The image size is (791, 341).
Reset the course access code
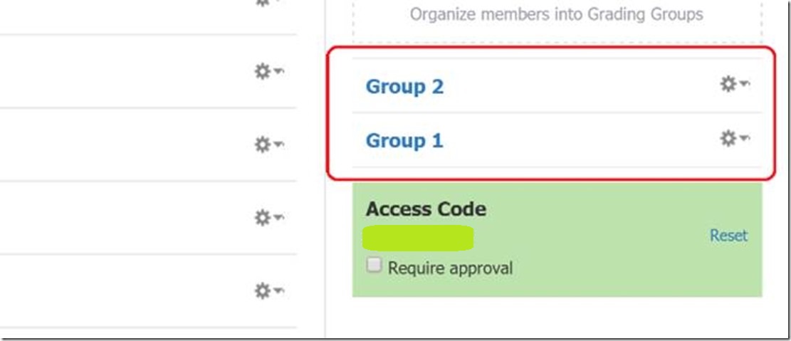click(728, 236)
